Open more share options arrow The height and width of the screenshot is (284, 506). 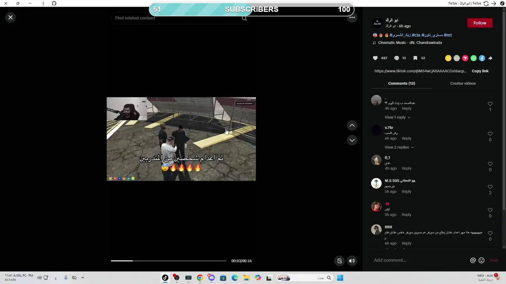tap(490, 58)
